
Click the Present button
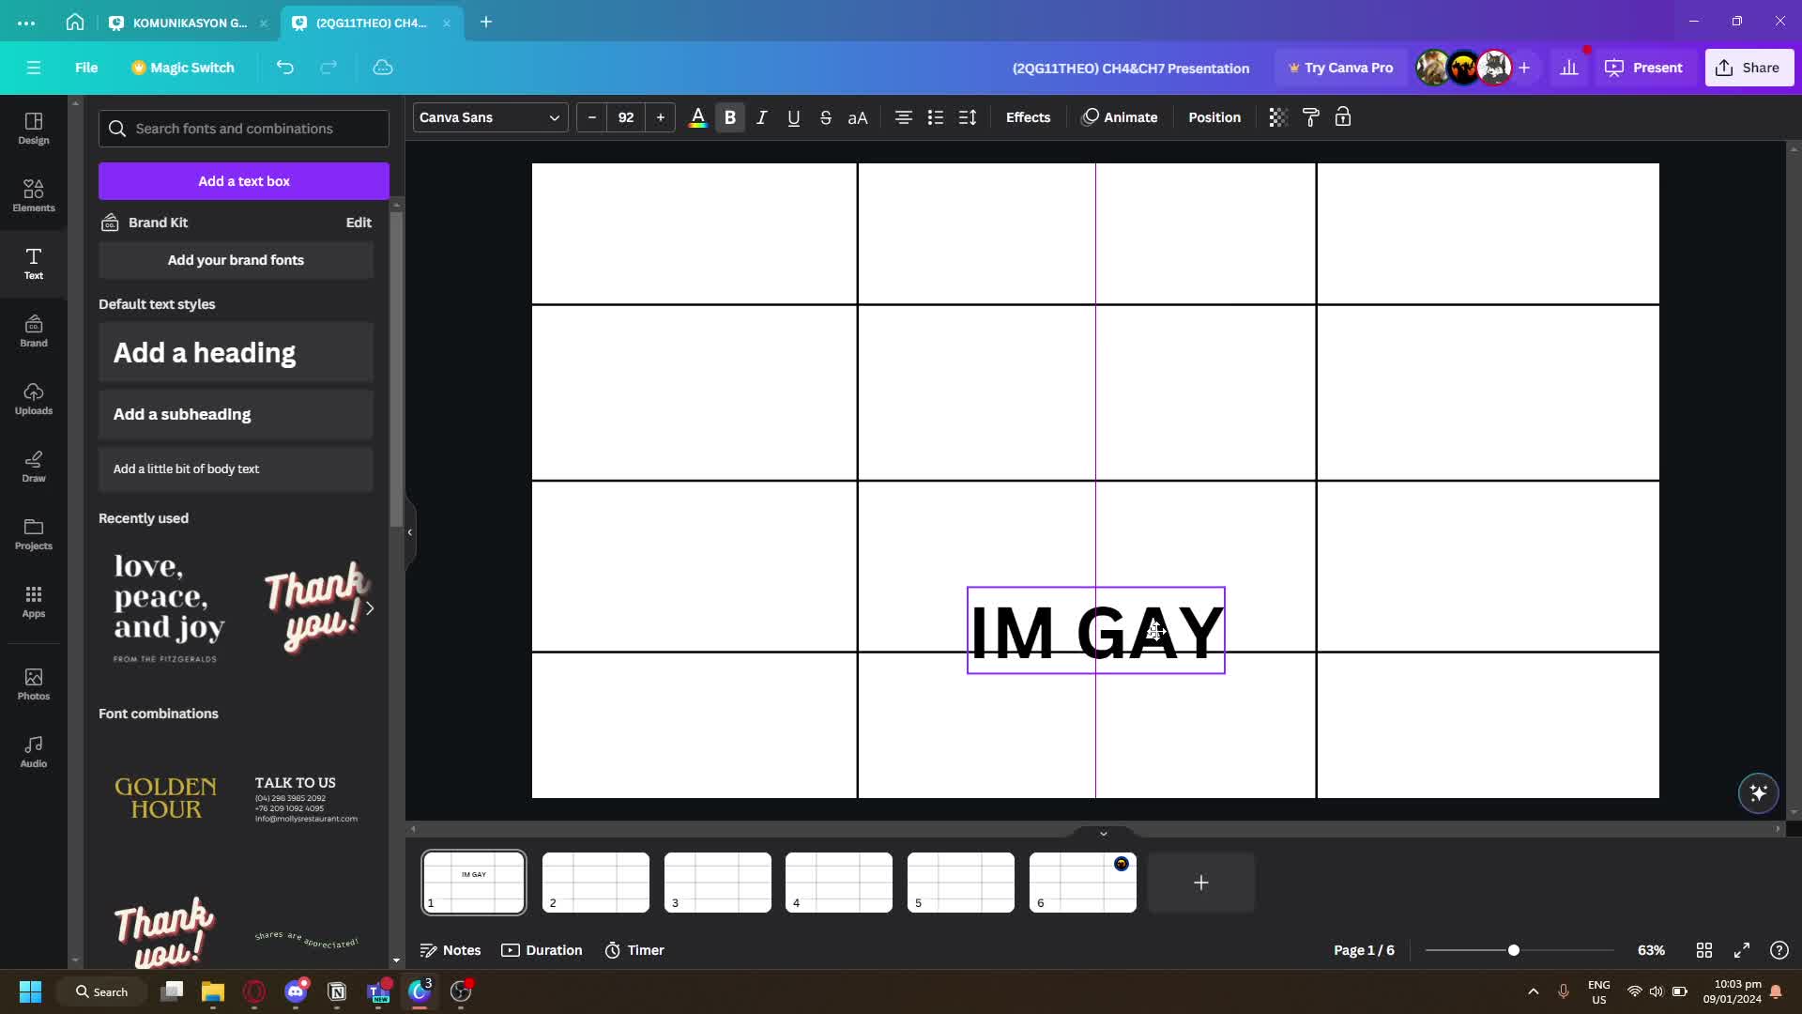click(x=1645, y=67)
